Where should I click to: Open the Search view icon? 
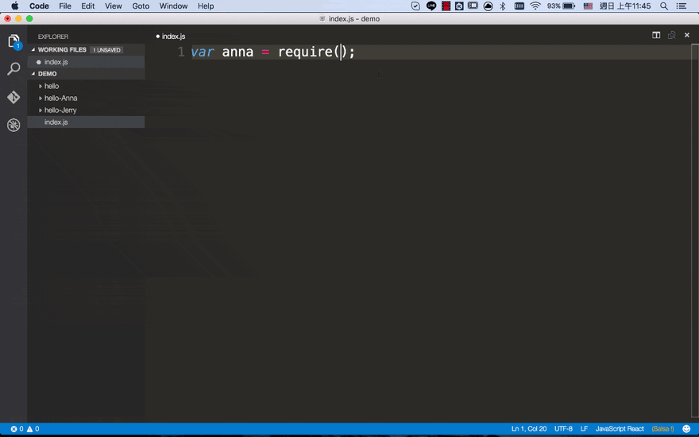click(14, 69)
